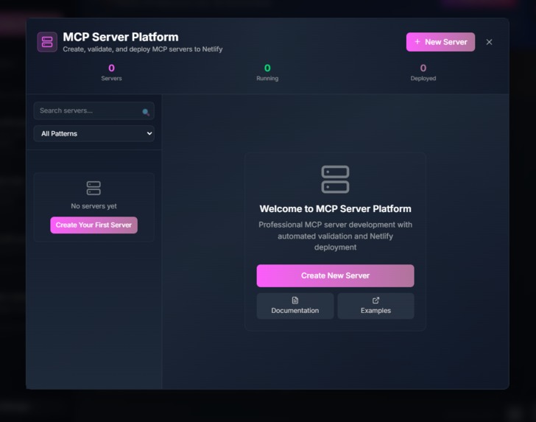Click the Welcome to MCP Server Platform heading
This screenshot has height=422, width=536.
335,208
